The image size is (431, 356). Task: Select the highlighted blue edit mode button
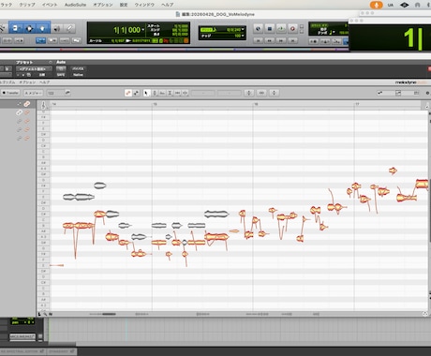40,40
